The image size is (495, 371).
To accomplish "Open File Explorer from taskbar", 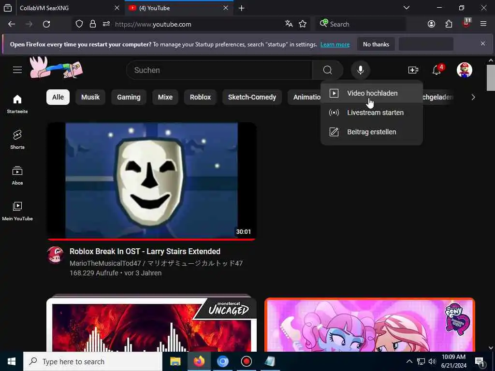I will [175, 361].
